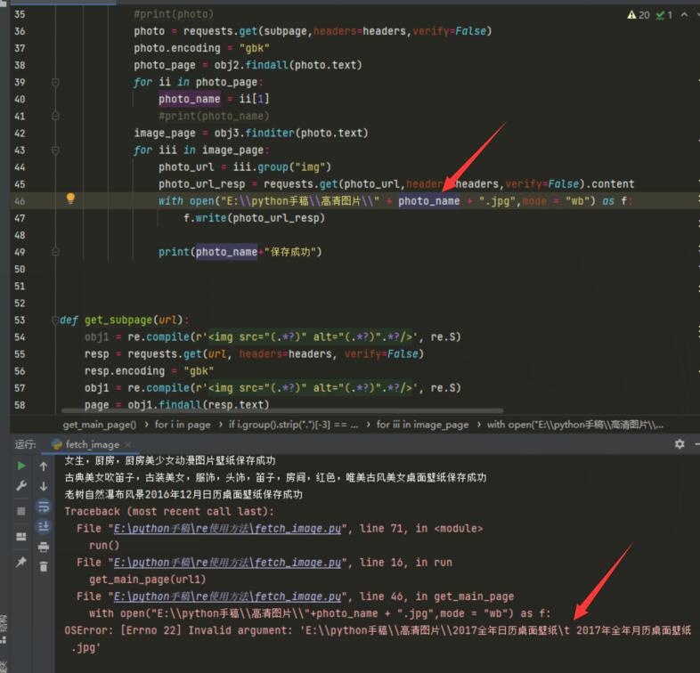Image resolution: width=700 pixels, height=673 pixels.
Task: Clear console output with trash icon
Action: coord(44,566)
